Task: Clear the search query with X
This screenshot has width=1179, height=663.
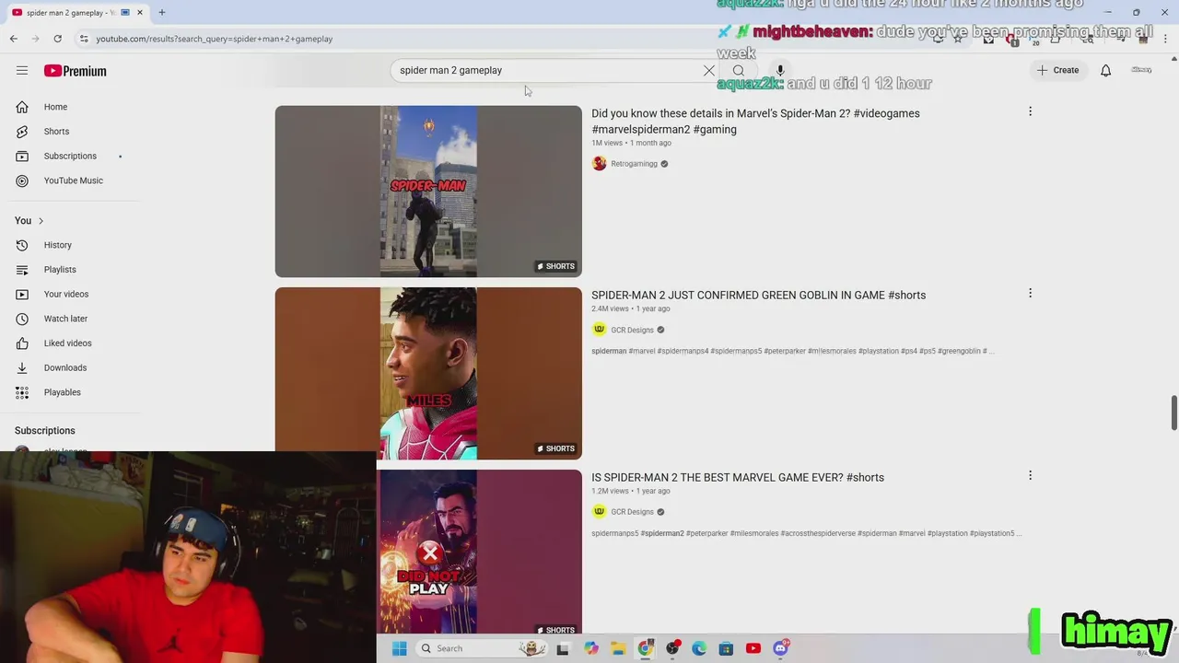Action: pos(709,70)
